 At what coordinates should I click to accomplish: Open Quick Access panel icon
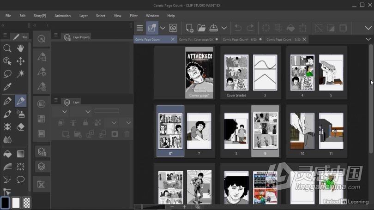pos(42,39)
